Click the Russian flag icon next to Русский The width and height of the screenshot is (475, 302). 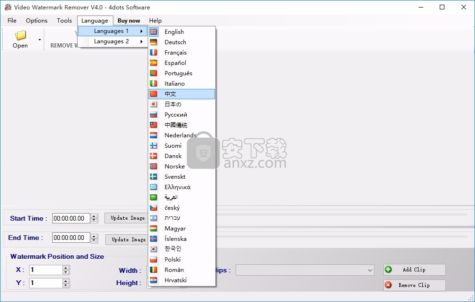tap(154, 114)
